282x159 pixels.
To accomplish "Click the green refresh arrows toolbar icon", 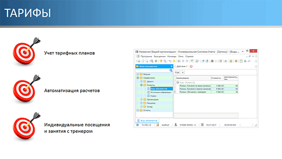I will [x=156, y=61].
